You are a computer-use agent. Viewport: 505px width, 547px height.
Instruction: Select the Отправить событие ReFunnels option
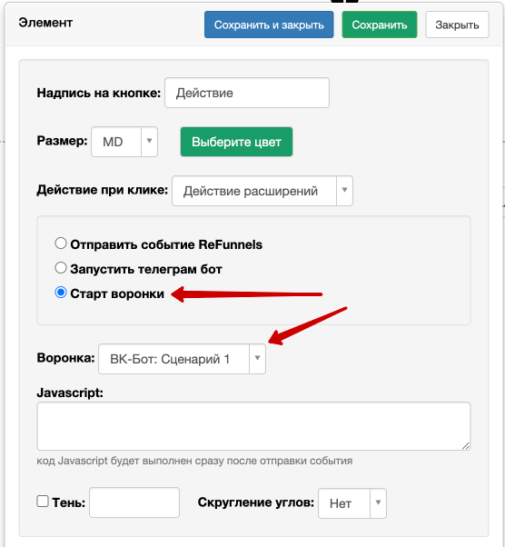pyautogui.click(x=61, y=244)
